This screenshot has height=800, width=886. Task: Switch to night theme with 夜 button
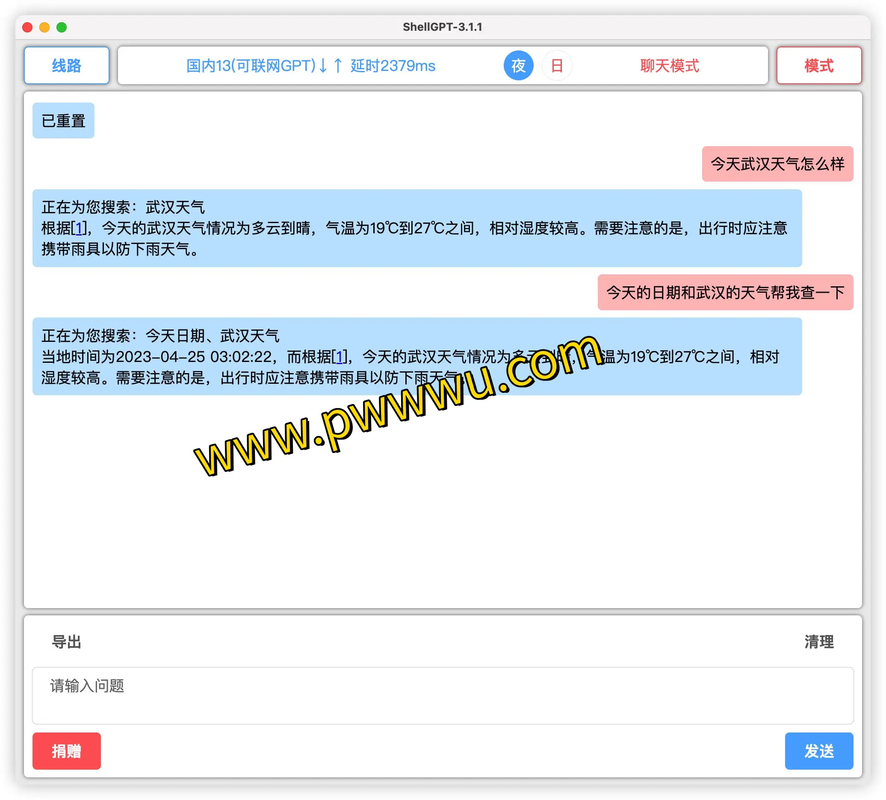pyautogui.click(x=518, y=65)
